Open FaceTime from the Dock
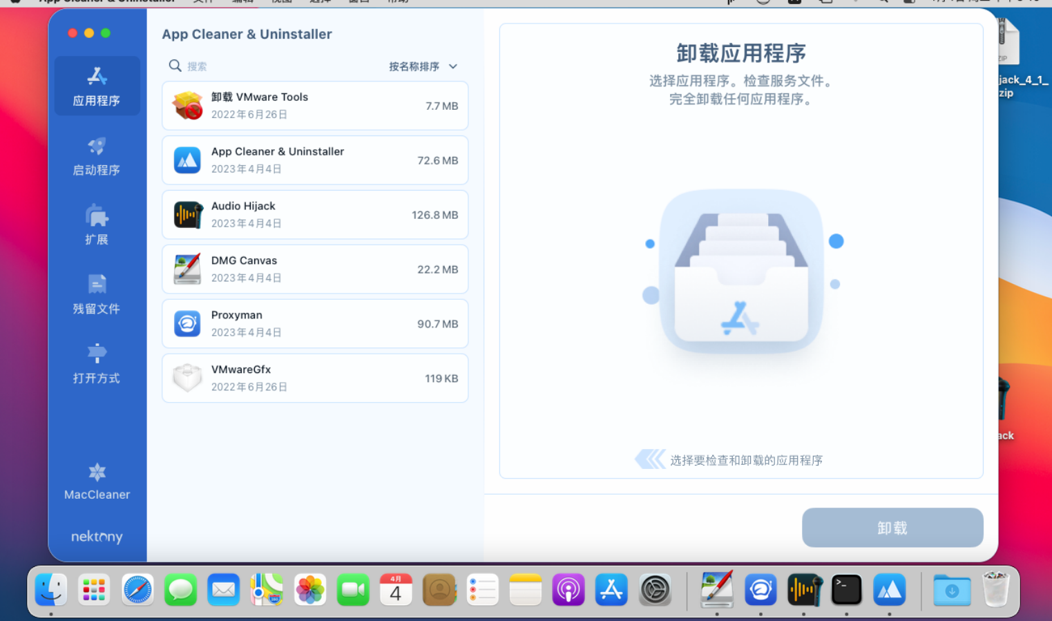This screenshot has width=1052, height=621. pos(353,590)
